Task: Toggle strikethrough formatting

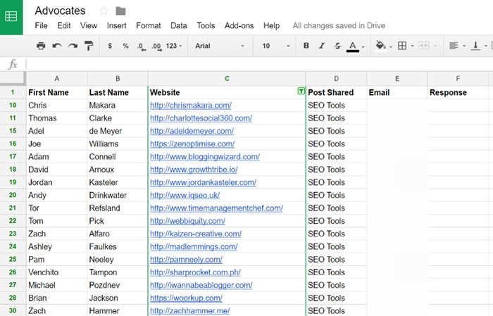Action: tap(337, 46)
